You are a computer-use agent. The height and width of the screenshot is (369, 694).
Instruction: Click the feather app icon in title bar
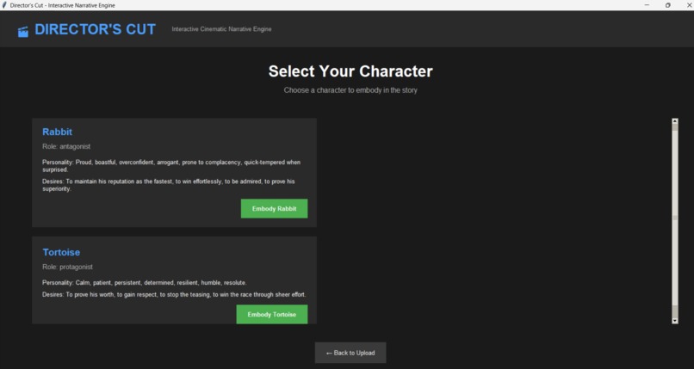click(x=4, y=5)
